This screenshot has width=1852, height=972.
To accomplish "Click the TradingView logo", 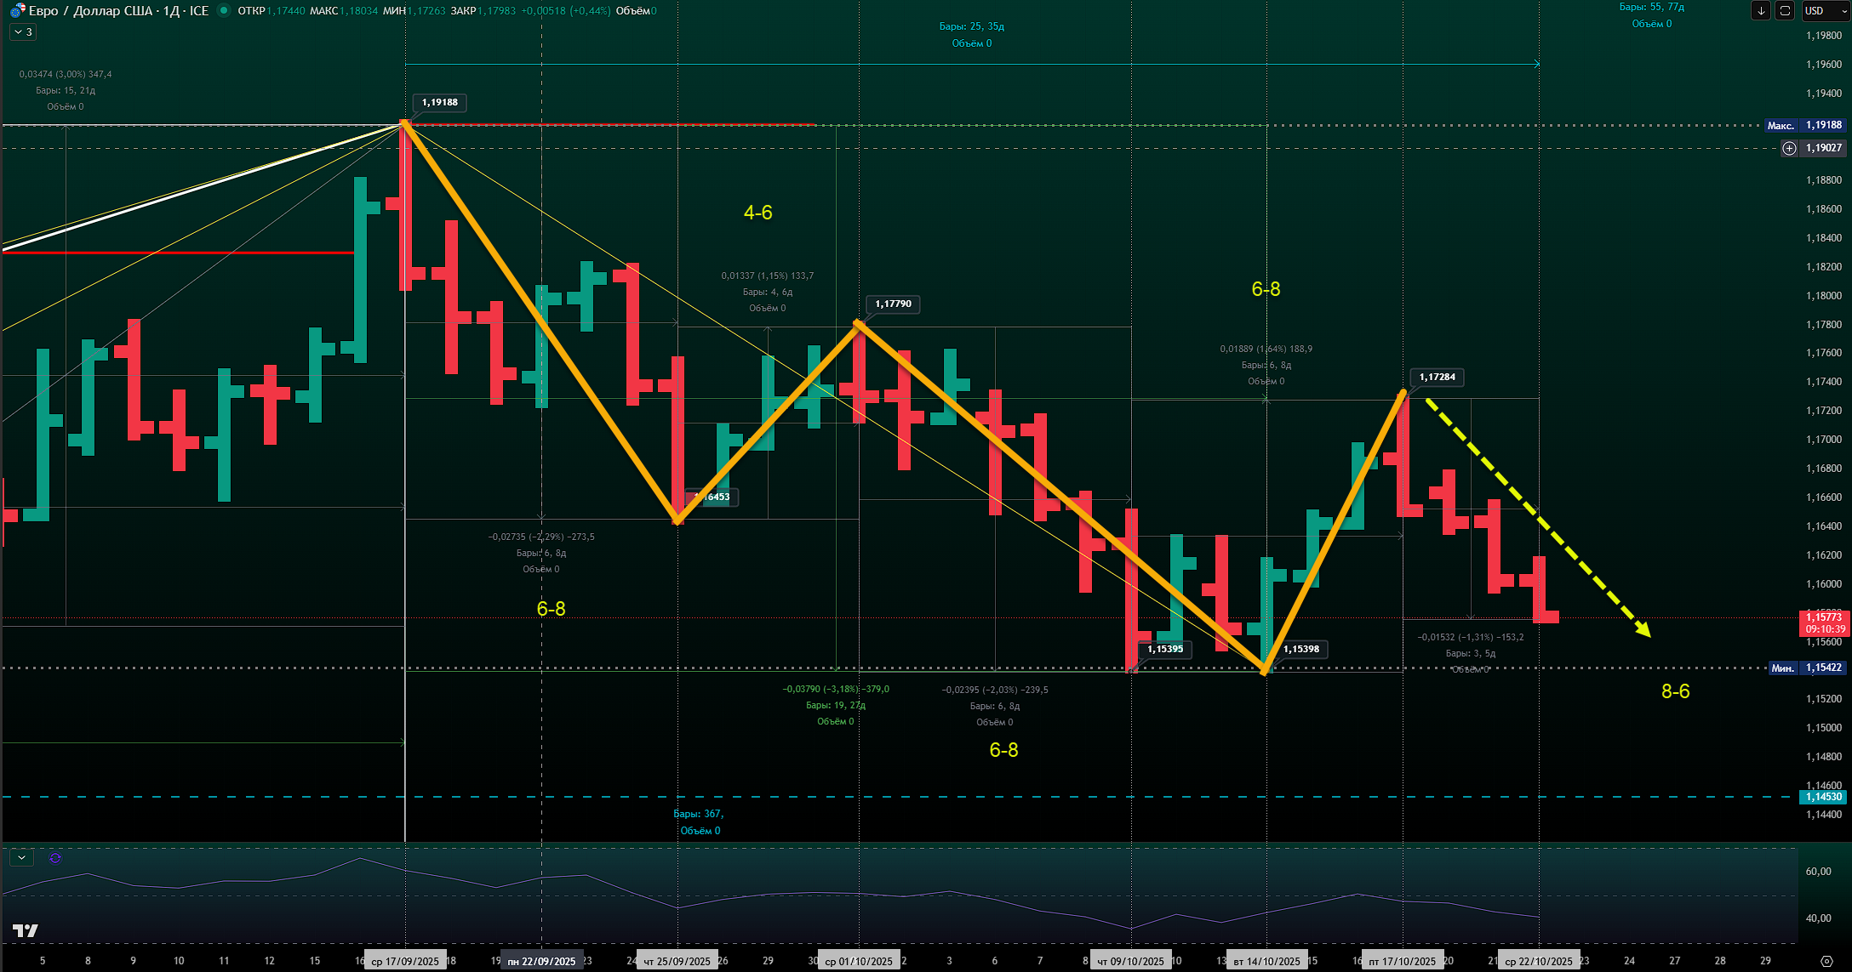I will [x=26, y=930].
